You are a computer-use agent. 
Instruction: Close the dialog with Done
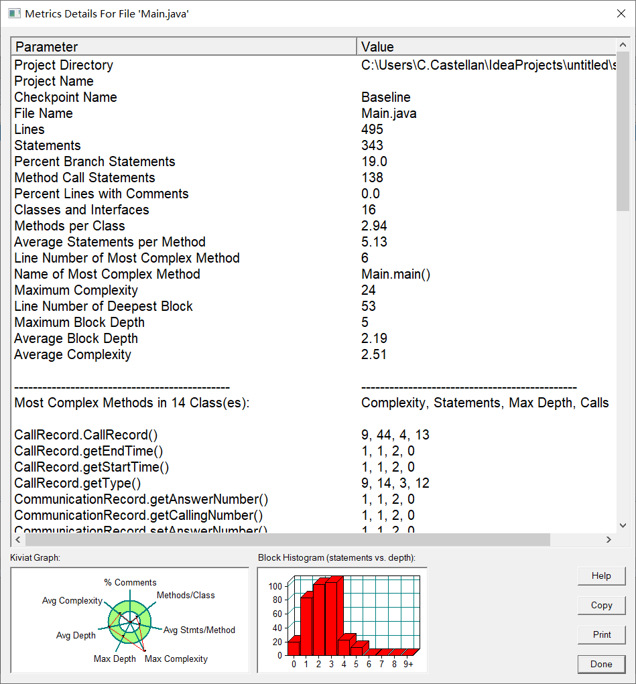click(x=601, y=664)
